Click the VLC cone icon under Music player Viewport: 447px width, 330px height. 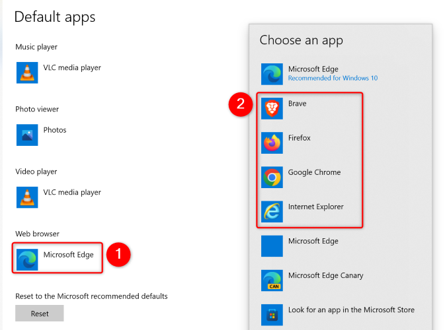(27, 72)
